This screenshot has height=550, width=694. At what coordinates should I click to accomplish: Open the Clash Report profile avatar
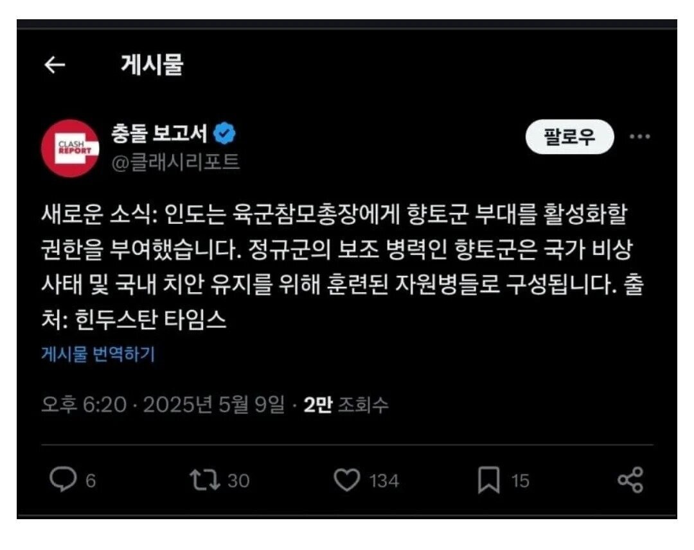click(x=70, y=148)
